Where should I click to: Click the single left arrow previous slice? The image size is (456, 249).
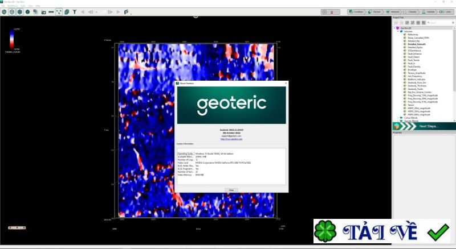83,12
